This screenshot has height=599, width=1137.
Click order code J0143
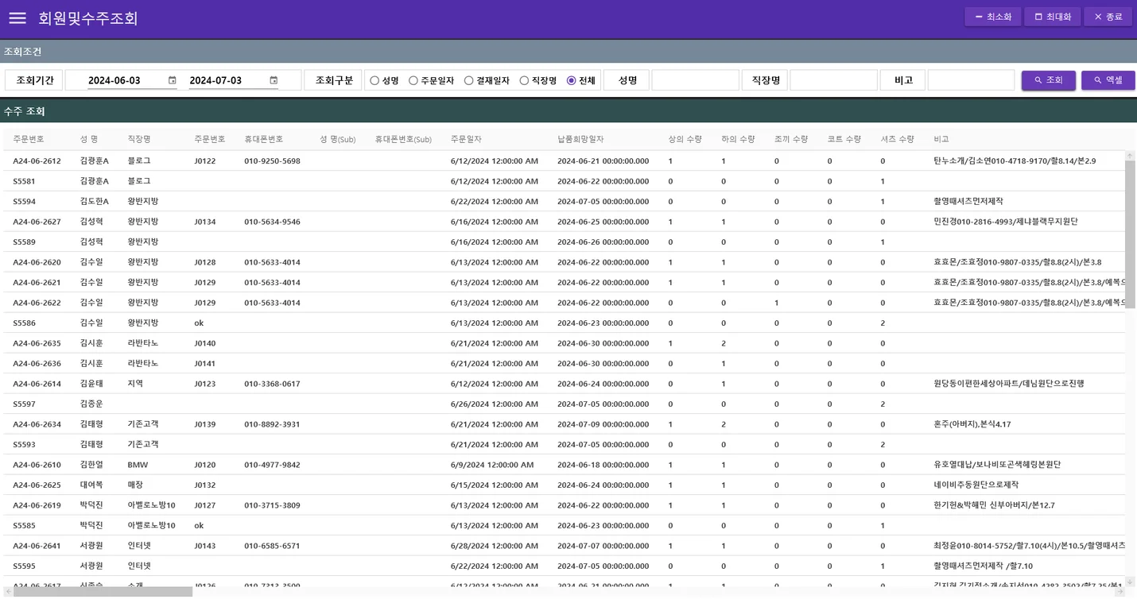(205, 546)
